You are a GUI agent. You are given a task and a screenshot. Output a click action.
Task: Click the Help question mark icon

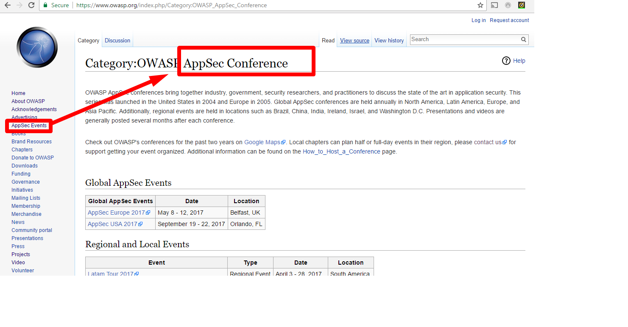(506, 61)
